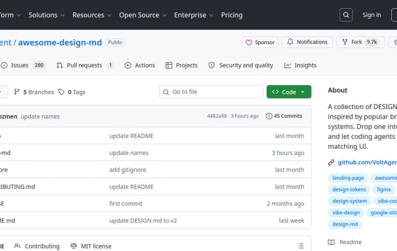The height and width of the screenshot is (251, 397).
Task: Click the update DESIGN.md to v2 commit
Action: (143, 220)
